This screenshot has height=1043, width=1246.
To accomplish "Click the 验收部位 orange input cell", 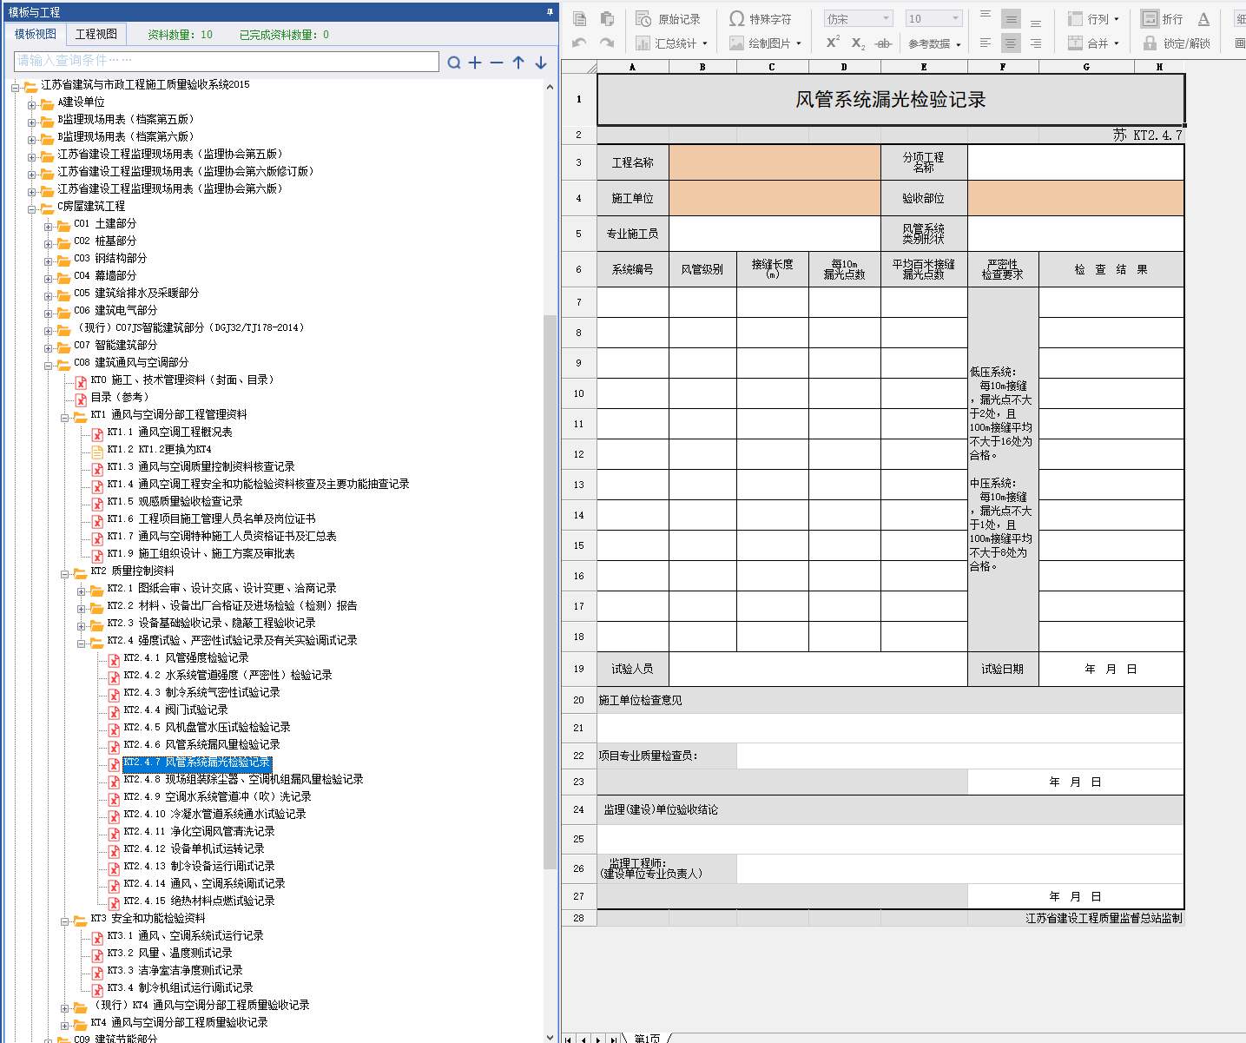I will pos(1076,198).
